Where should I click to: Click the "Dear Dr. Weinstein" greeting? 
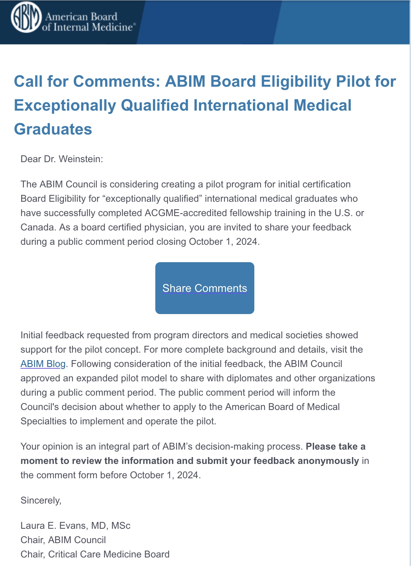[62, 159]
